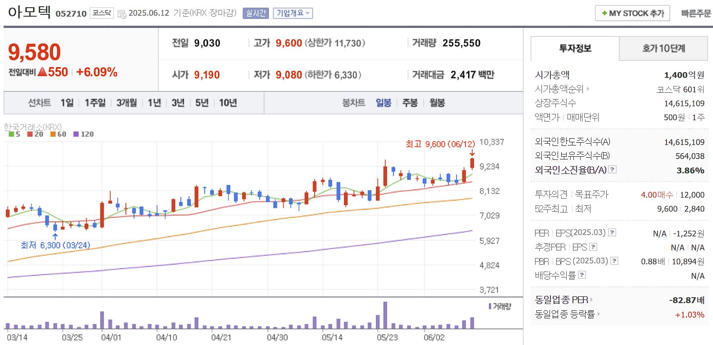Click the orange 60-day moving average legend marker
713x345 pixels.
click(x=53, y=134)
